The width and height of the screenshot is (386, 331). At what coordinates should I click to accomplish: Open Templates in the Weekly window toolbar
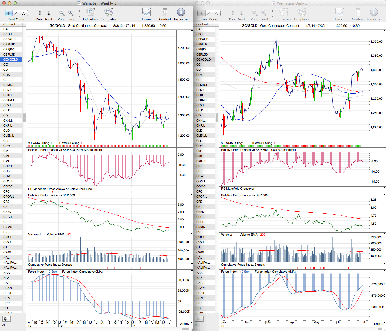108,13
